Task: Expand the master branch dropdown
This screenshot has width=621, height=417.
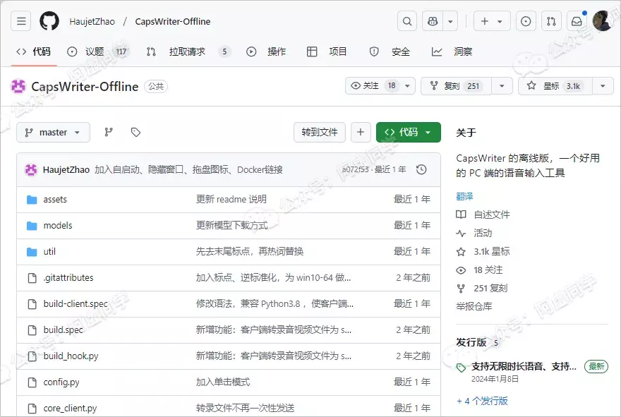Action: point(53,132)
